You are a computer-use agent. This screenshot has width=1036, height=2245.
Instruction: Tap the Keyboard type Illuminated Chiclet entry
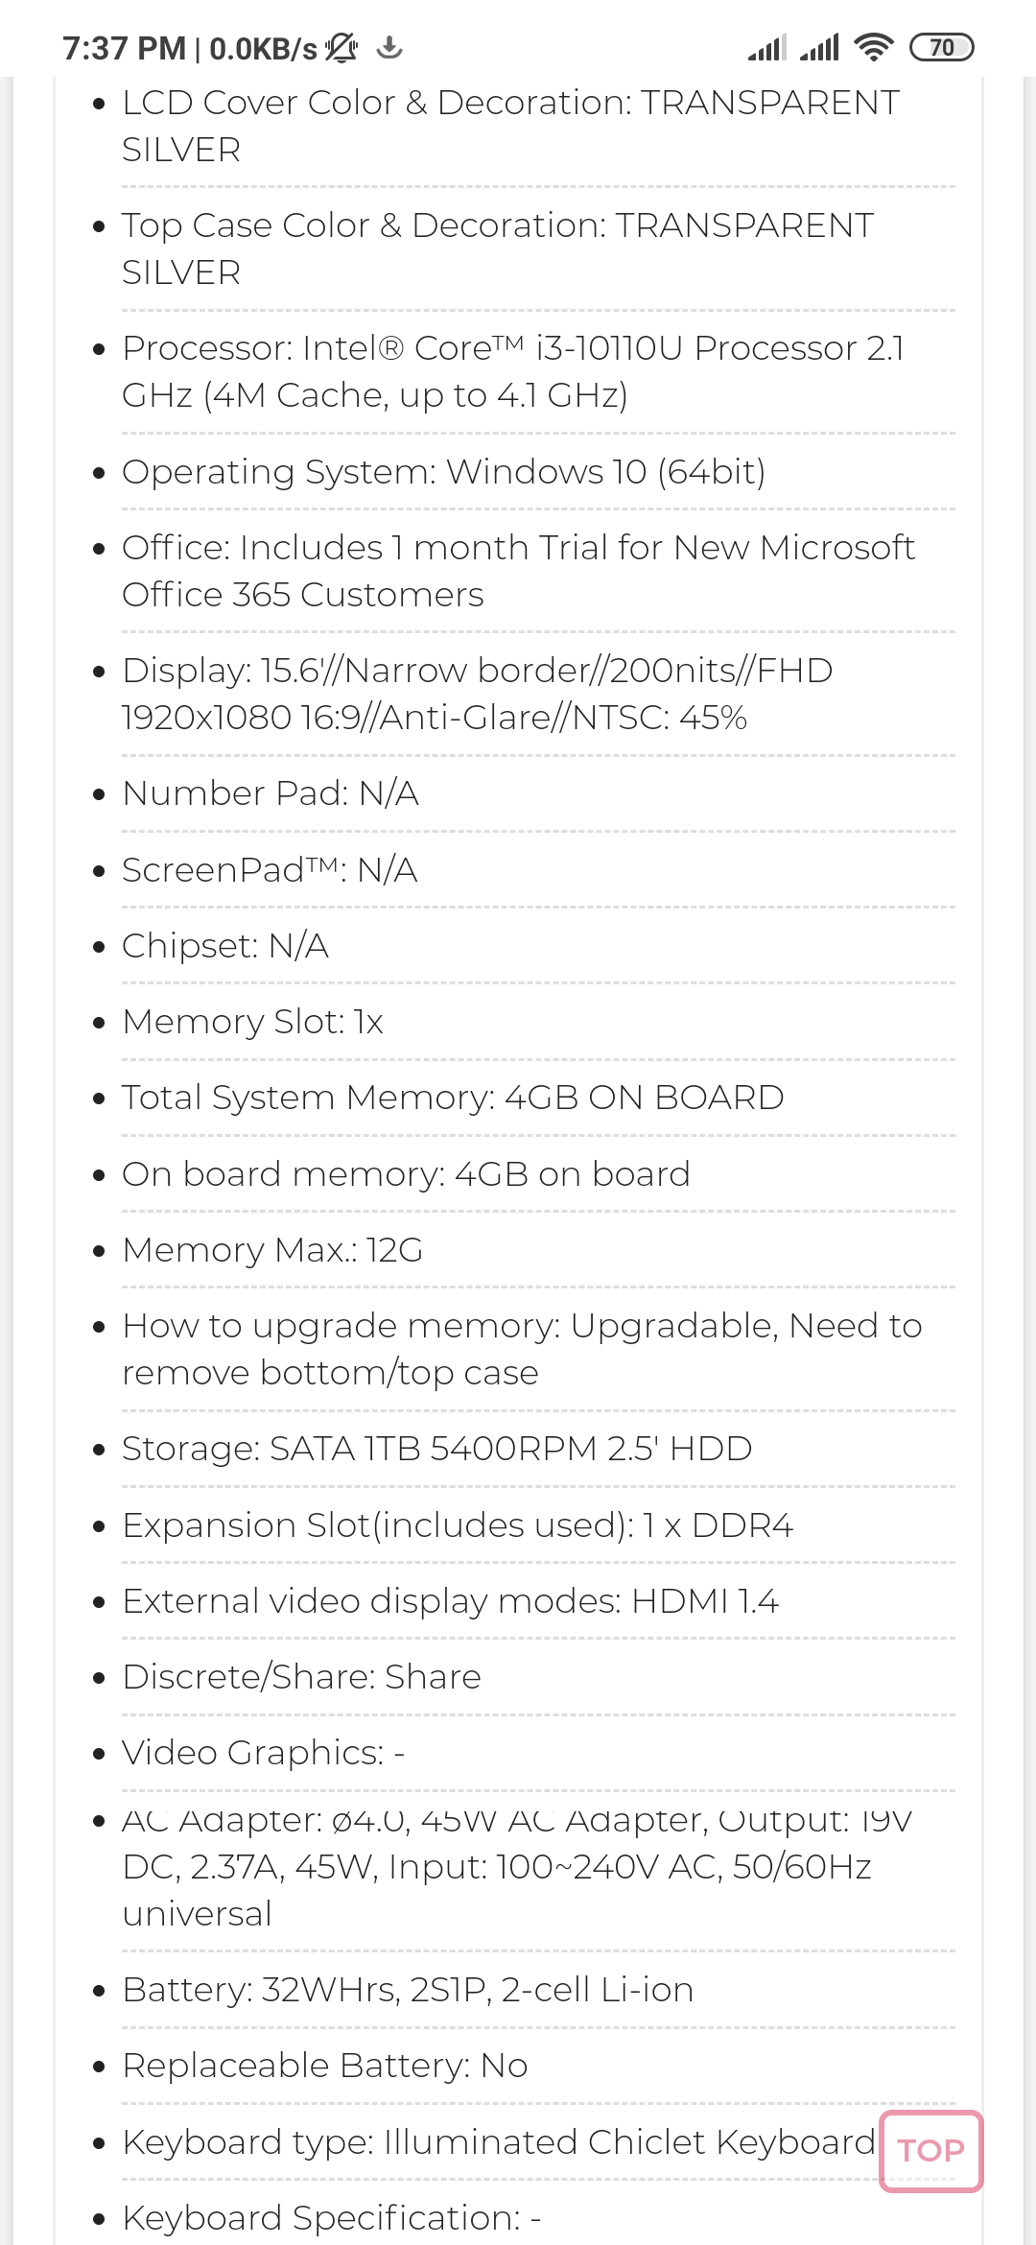pyautogui.click(x=499, y=2141)
